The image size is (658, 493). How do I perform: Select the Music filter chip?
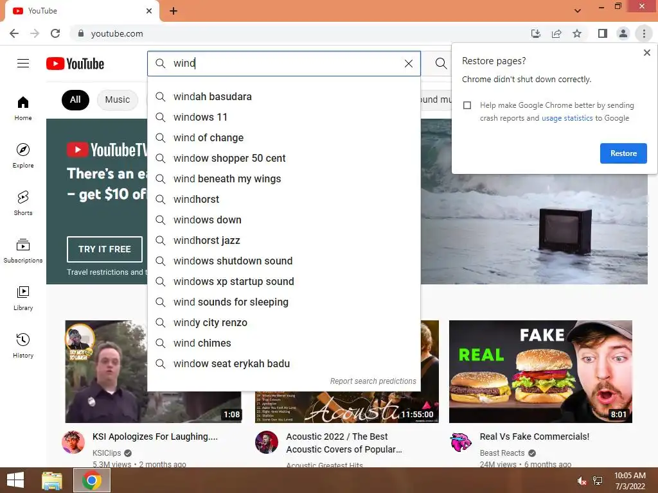[118, 99]
